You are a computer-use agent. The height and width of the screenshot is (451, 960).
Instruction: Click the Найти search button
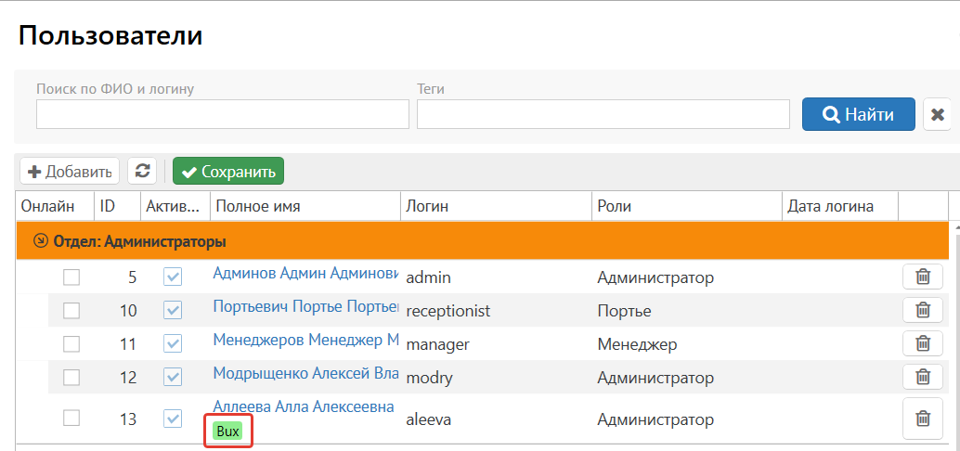tap(858, 114)
